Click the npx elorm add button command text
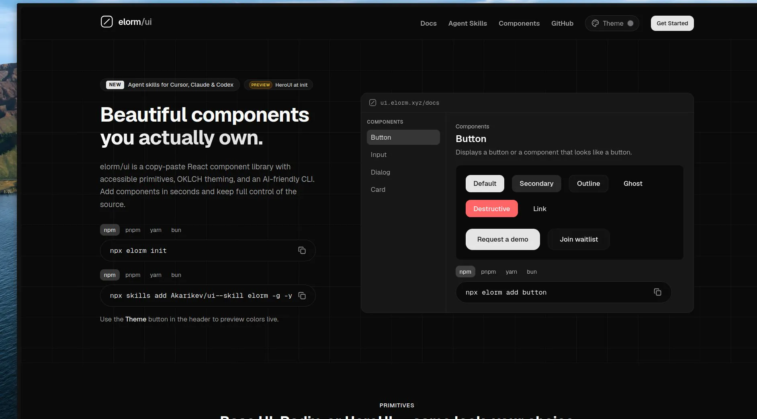This screenshot has height=419, width=757. [x=506, y=292]
